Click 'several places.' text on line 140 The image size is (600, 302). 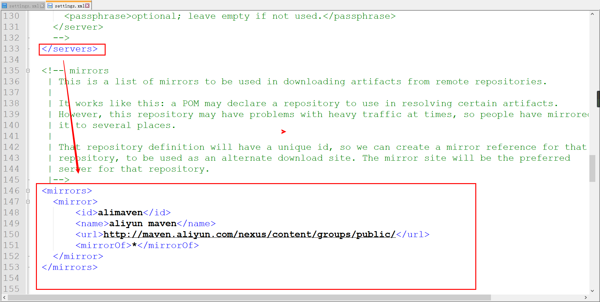coord(134,125)
